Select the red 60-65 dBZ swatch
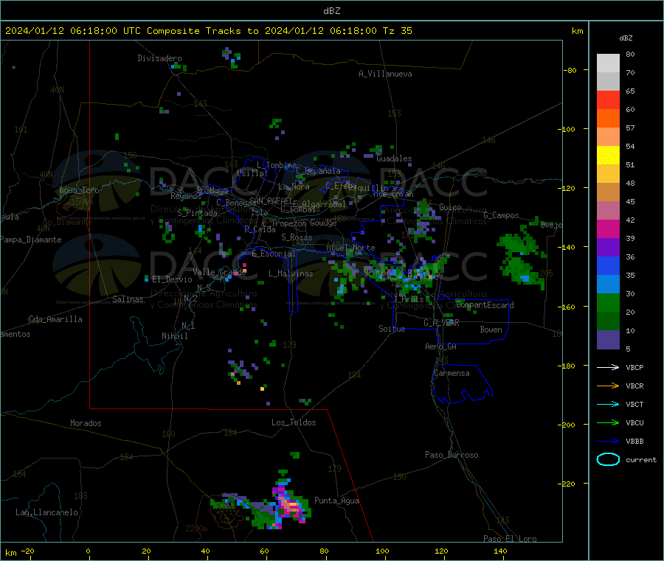 click(608, 100)
